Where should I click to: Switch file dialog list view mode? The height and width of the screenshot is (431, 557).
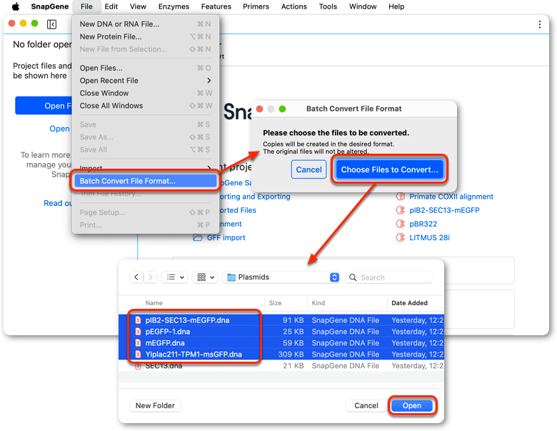coord(175,277)
